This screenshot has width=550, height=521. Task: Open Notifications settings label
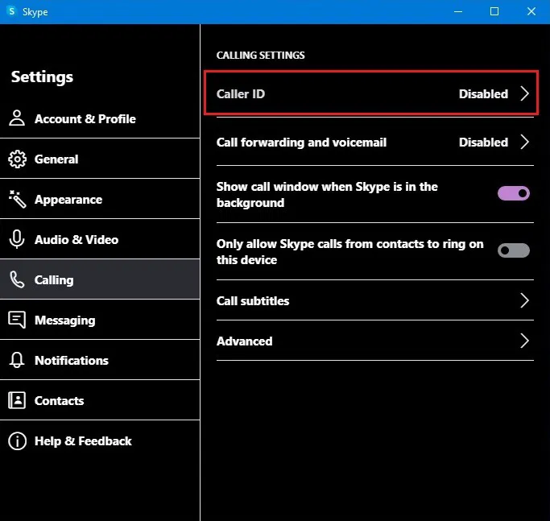click(72, 360)
